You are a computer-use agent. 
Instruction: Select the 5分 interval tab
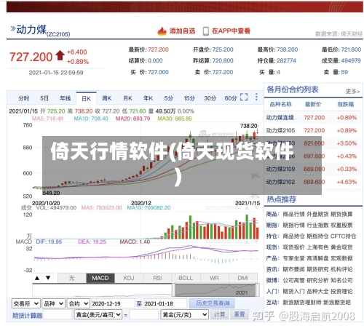click(169, 98)
